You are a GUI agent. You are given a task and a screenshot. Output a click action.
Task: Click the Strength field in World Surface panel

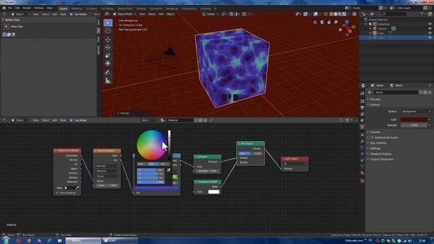coord(414,125)
